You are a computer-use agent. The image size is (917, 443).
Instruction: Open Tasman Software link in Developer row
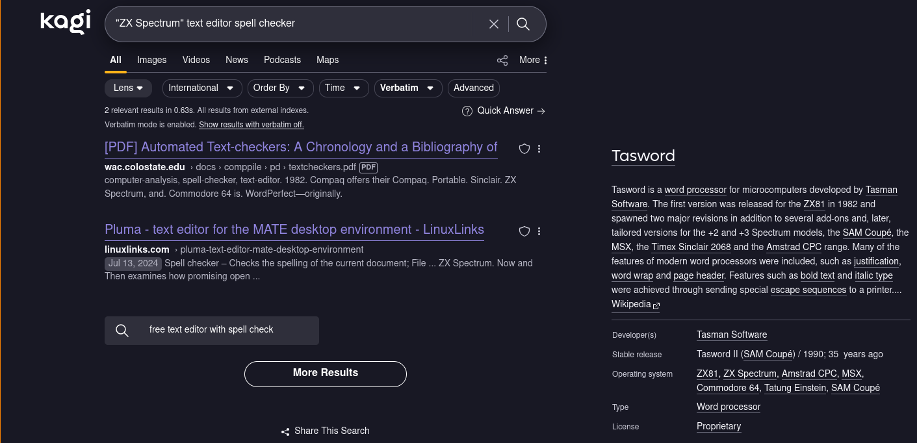pyautogui.click(x=732, y=335)
